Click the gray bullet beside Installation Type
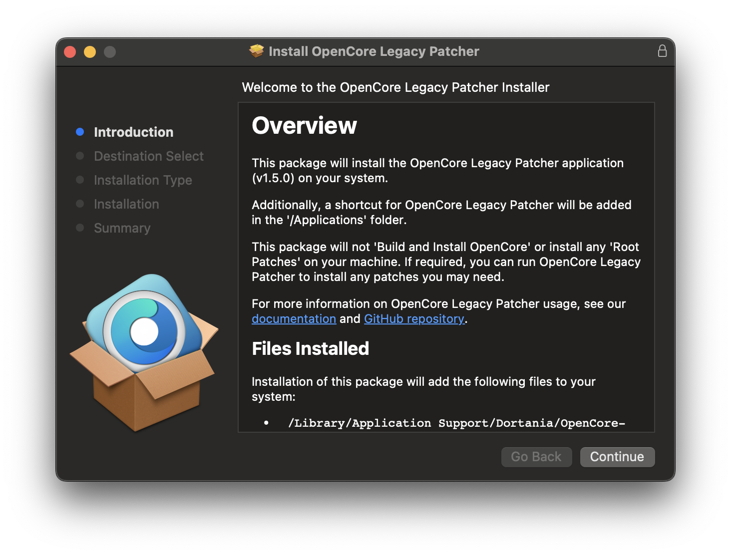This screenshot has width=731, height=555. tap(80, 180)
